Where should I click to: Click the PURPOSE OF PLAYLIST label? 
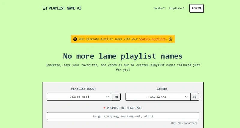124,108
